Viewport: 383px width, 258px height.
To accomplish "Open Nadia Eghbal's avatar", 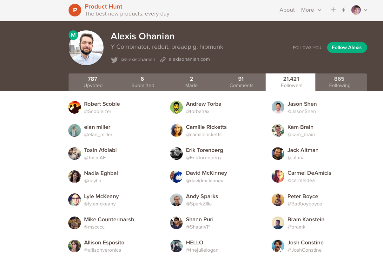I will [75, 177].
